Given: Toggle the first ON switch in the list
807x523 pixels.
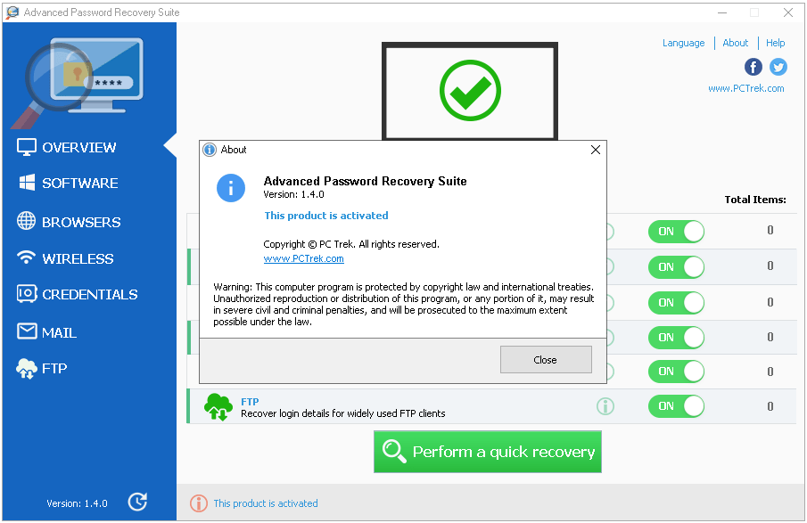Looking at the screenshot, I should click(x=676, y=232).
